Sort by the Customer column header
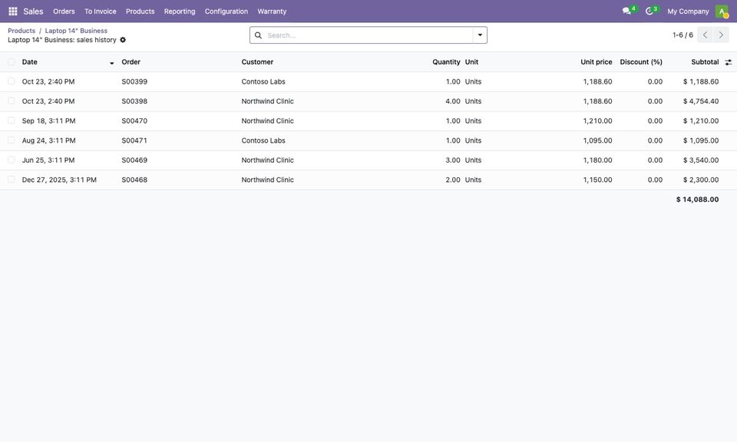Image resolution: width=737 pixels, height=442 pixels. (x=257, y=62)
